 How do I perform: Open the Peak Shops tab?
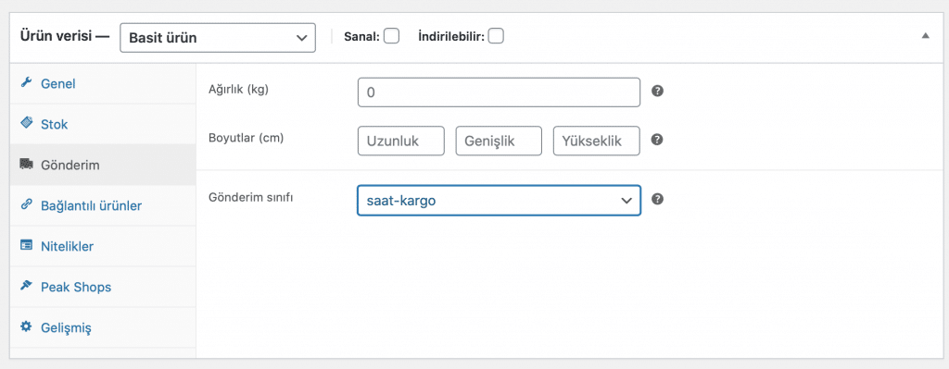click(102, 287)
